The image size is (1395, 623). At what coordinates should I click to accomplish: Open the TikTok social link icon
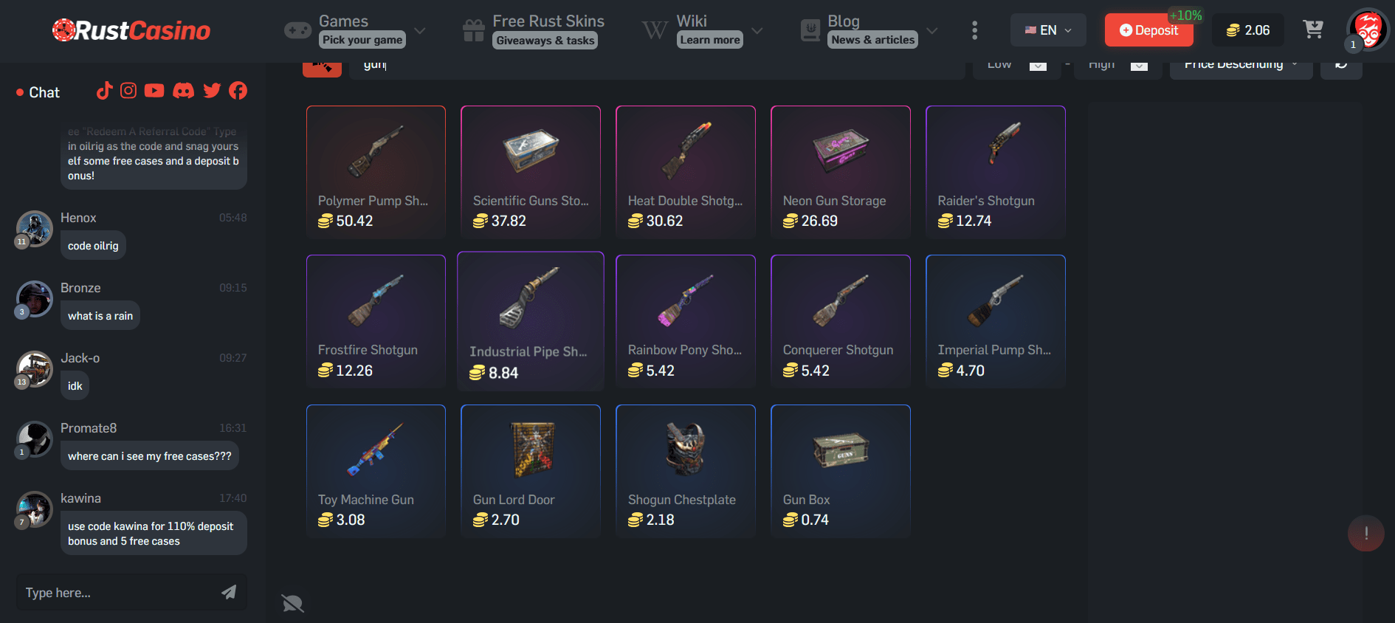[104, 91]
